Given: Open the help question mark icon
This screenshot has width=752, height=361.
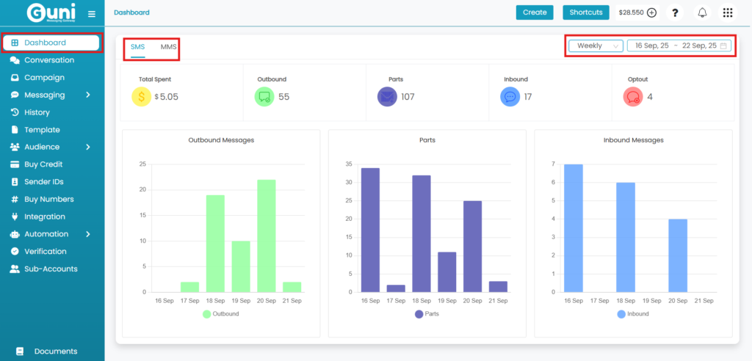Looking at the screenshot, I should point(675,12).
